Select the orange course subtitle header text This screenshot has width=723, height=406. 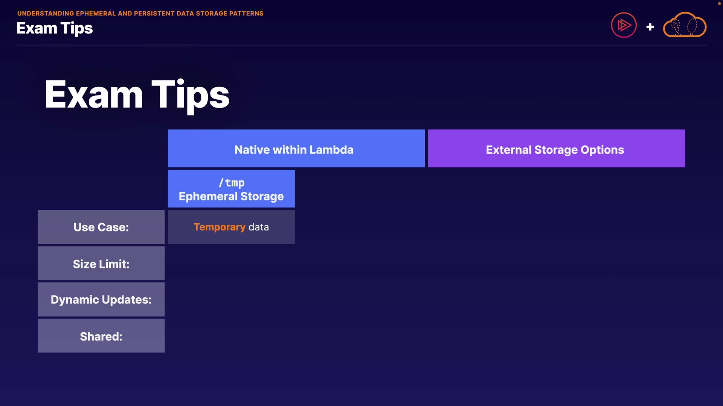click(140, 14)
